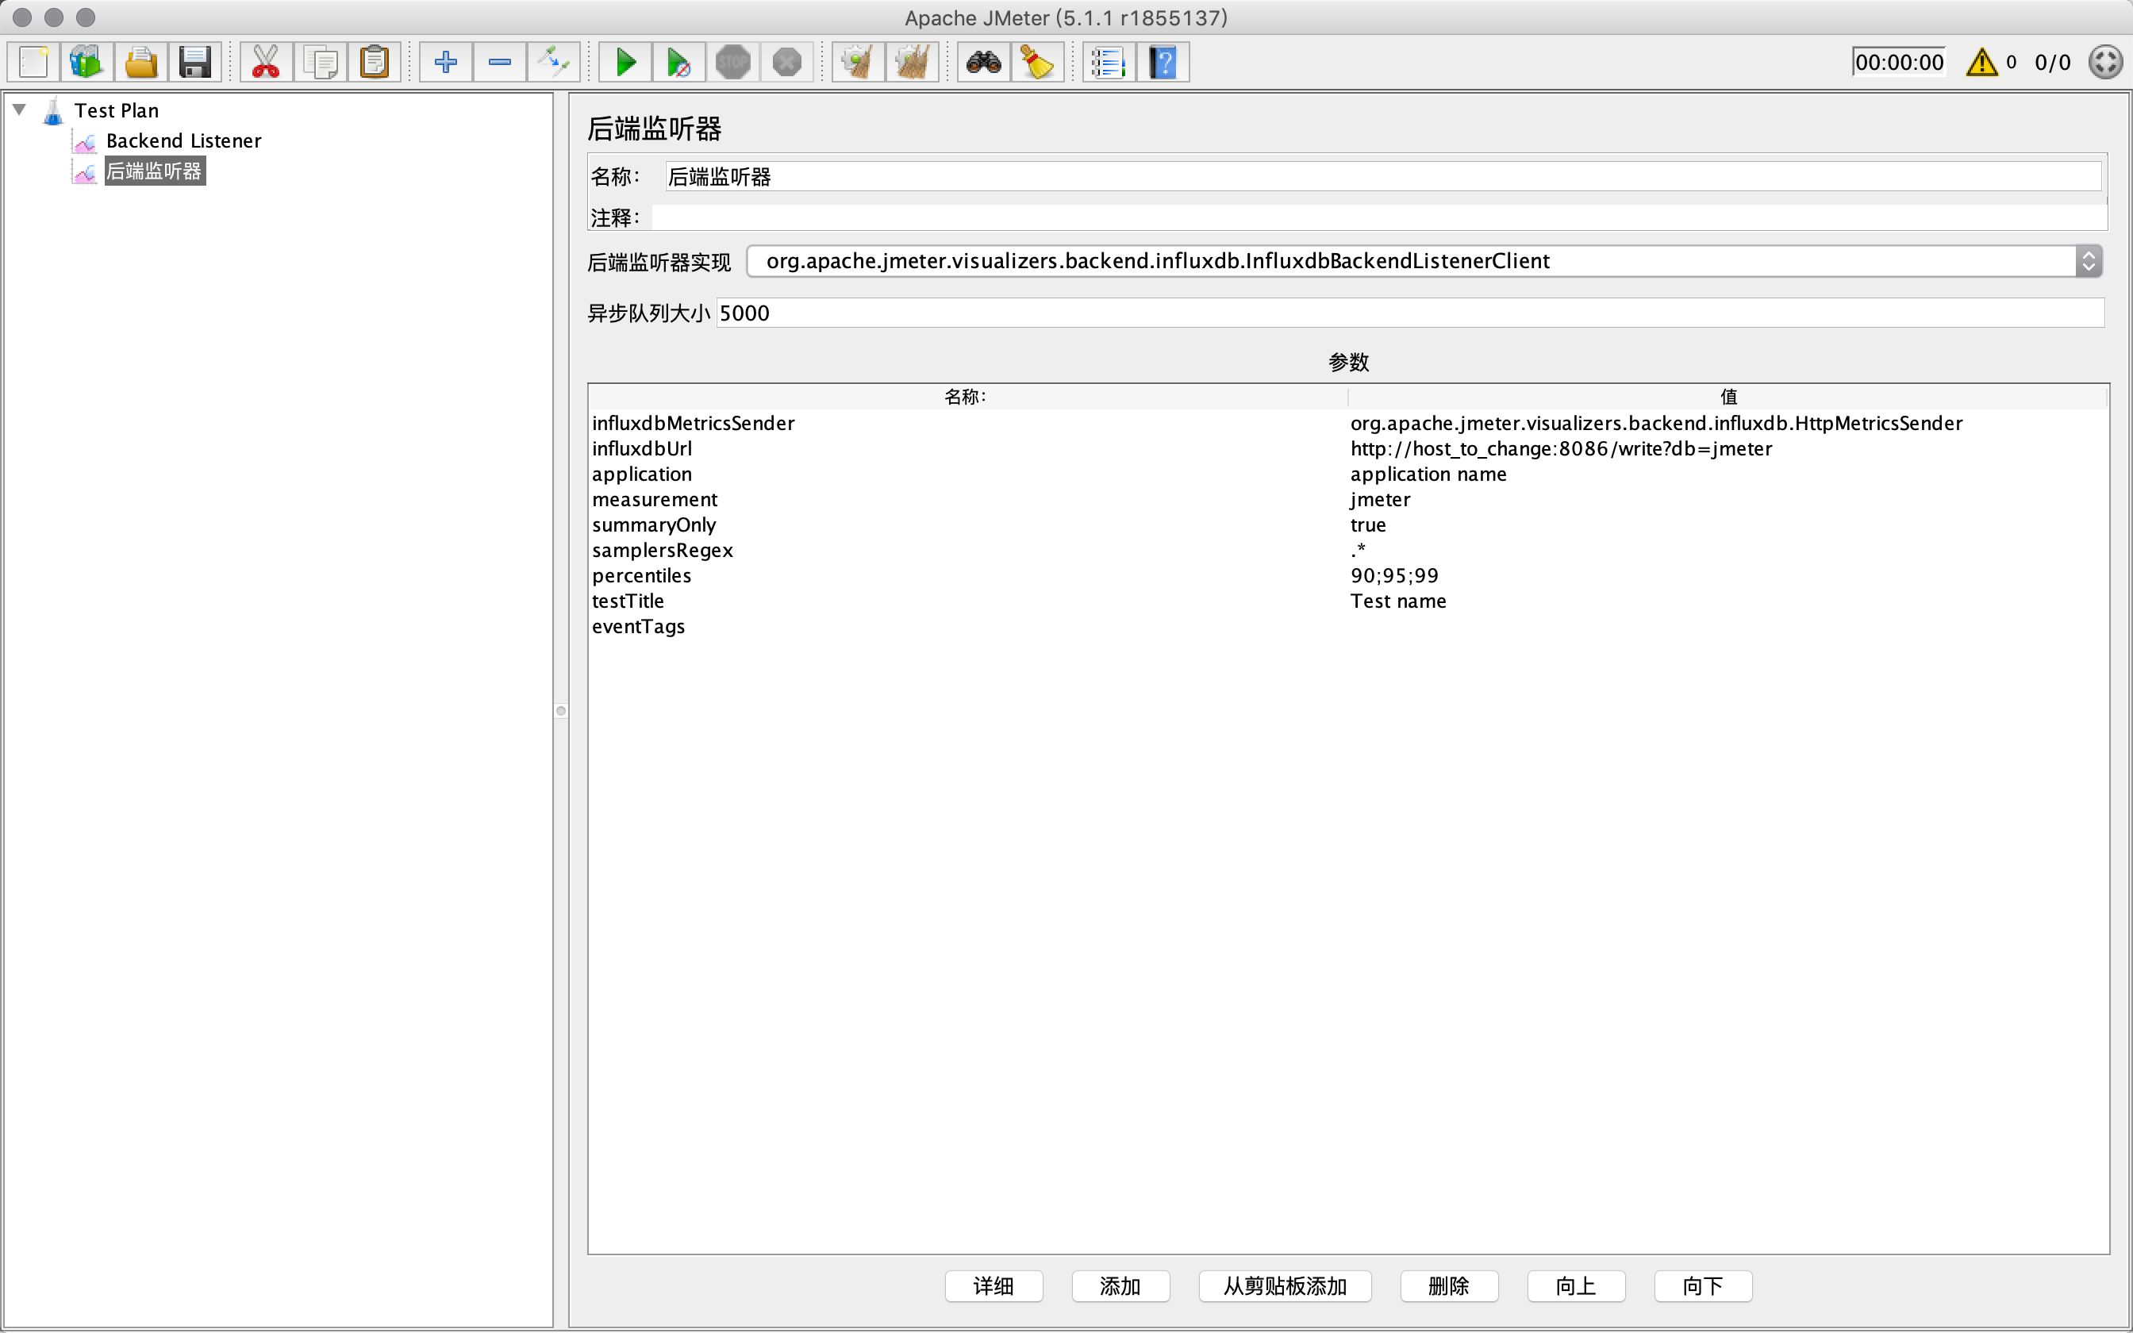Viewport: 2133px width, 1333px height.
Task: Open the Function Helper list icon
Action: pos(1109,63)
